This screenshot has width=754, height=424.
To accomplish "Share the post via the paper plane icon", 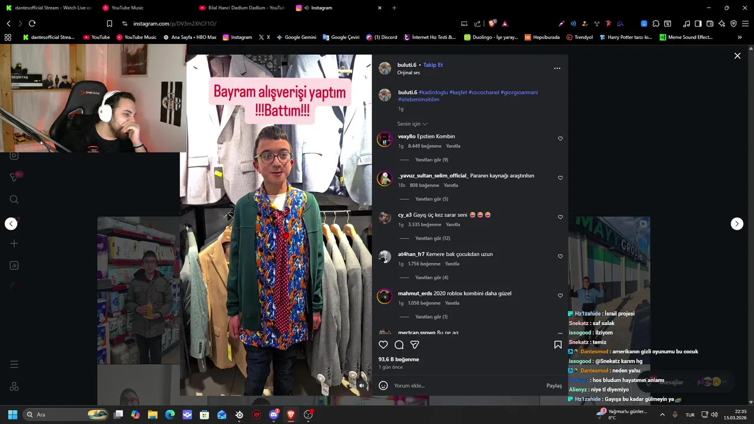I will tap(415, 345).
